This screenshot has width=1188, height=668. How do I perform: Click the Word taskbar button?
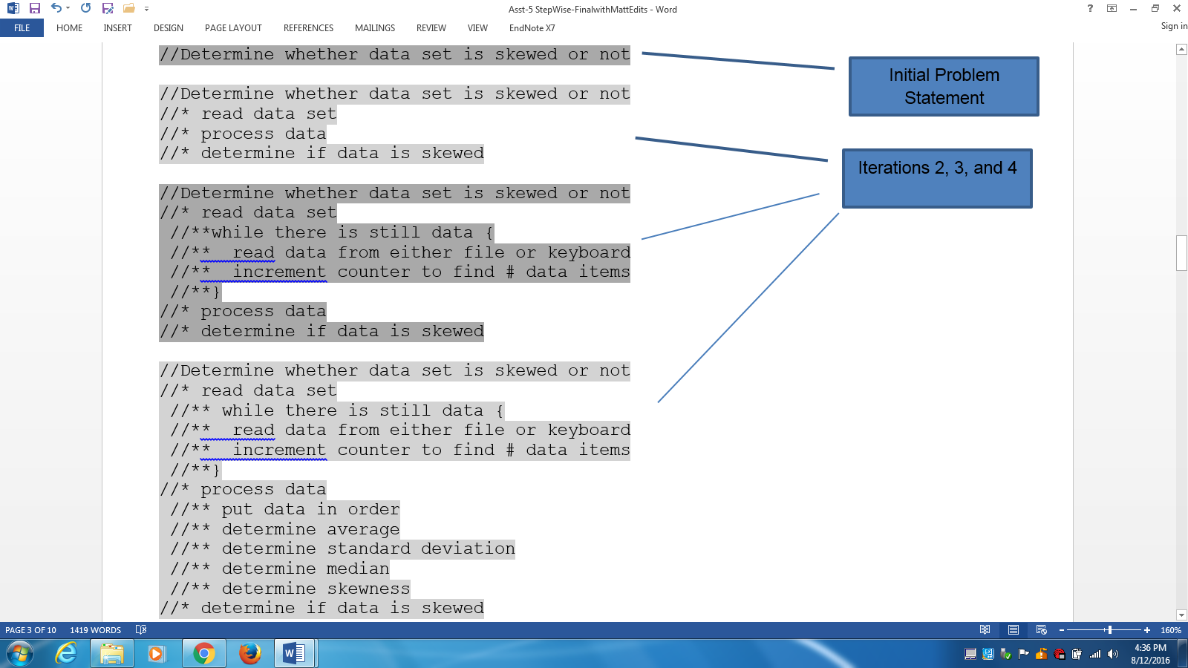(x=295, y=654)
